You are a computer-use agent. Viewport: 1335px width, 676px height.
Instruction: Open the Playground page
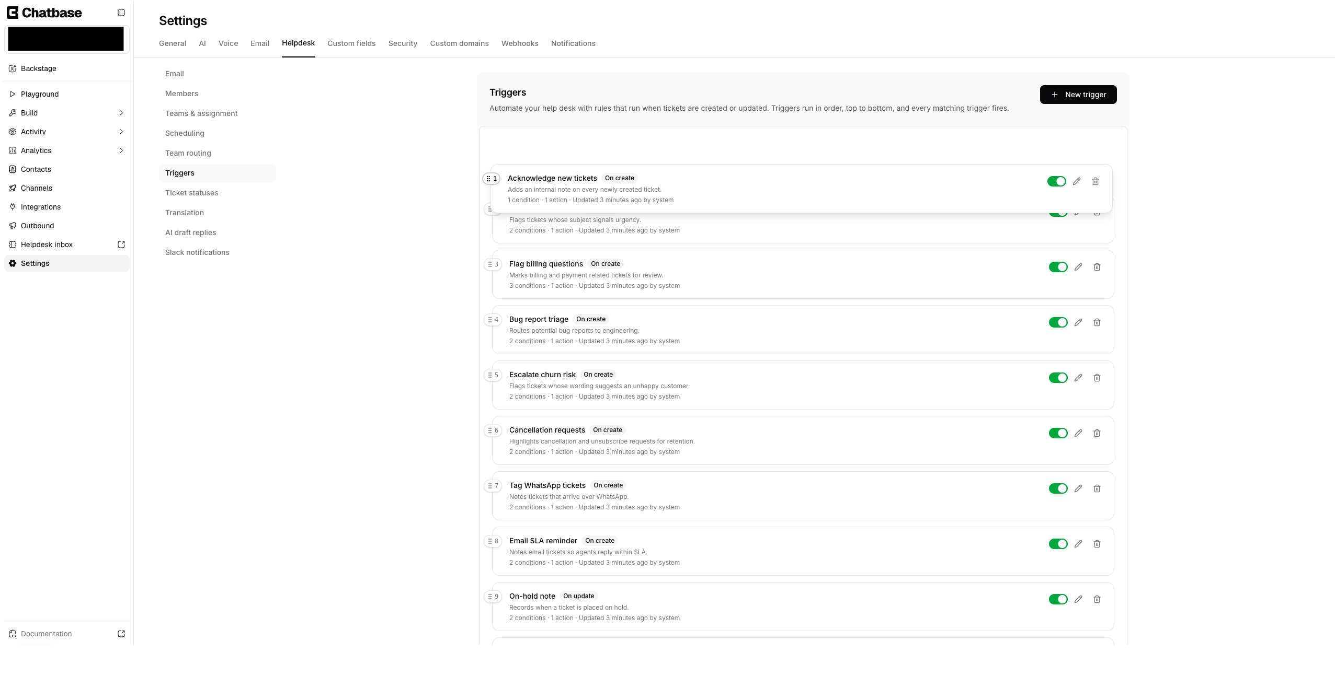point(67,94)
